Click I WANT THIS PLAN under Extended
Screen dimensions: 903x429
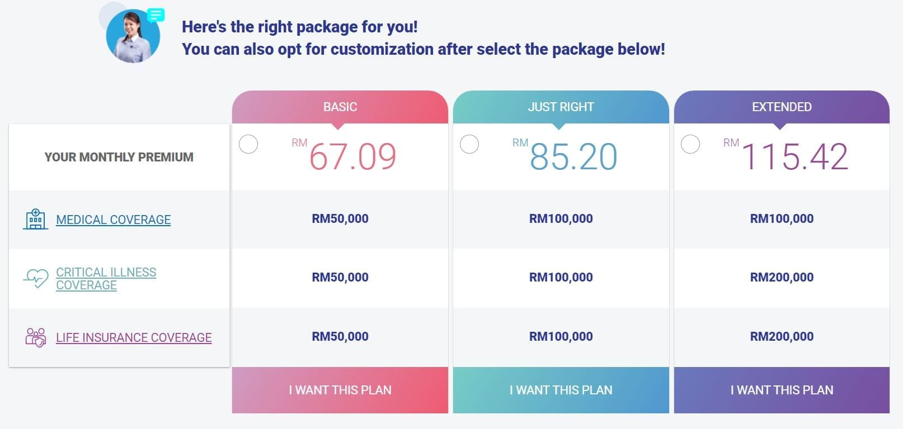click(x=781, y=390)
